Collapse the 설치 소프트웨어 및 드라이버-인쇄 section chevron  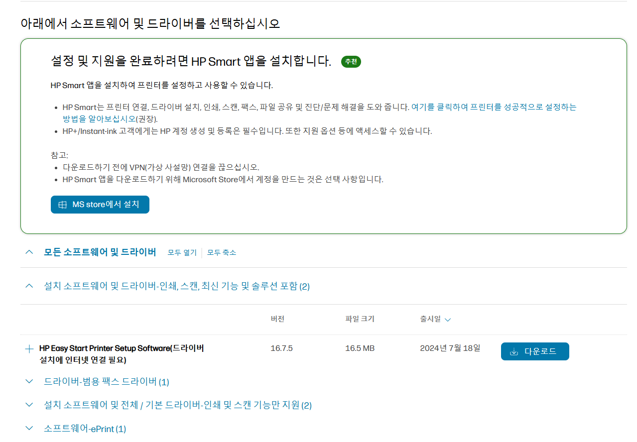pyautogui.click(x=29, y=286)
